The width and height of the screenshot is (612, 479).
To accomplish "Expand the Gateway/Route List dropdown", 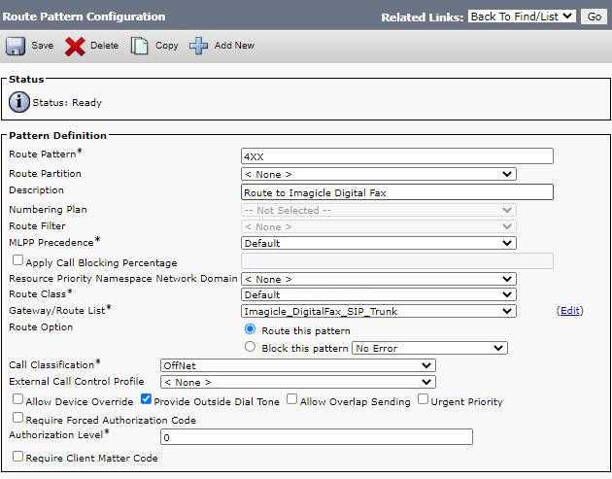I will (x=378, y=311).
